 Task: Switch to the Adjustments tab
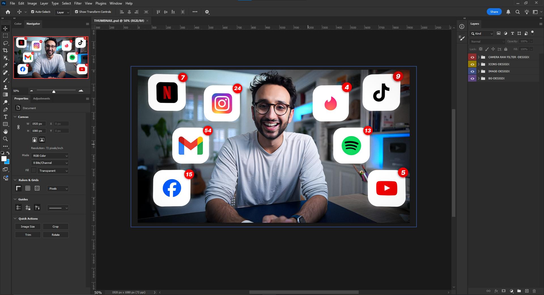click(x=41, y=98)
